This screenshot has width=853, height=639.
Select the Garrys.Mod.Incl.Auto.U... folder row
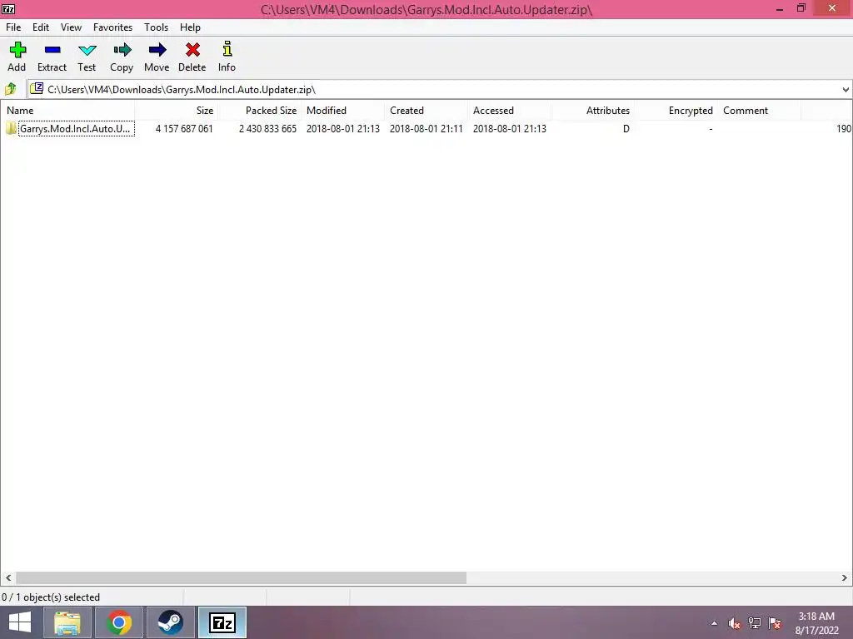[426, 129]
